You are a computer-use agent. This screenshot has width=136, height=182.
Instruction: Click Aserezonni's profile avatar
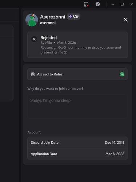tap(32, 20)
